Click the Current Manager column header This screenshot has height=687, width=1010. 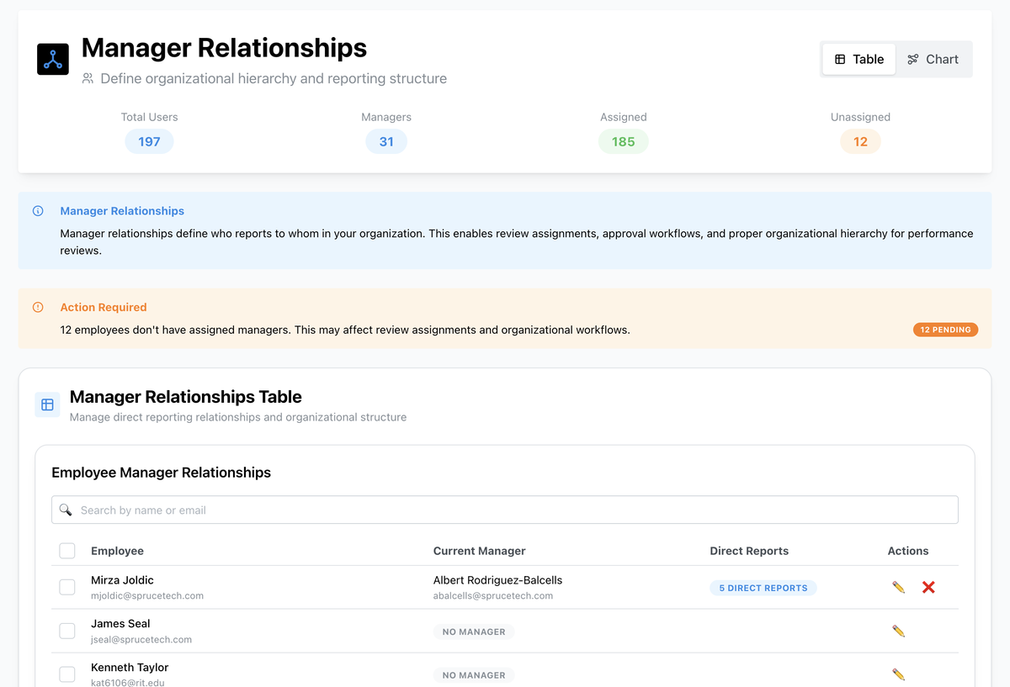479,551
